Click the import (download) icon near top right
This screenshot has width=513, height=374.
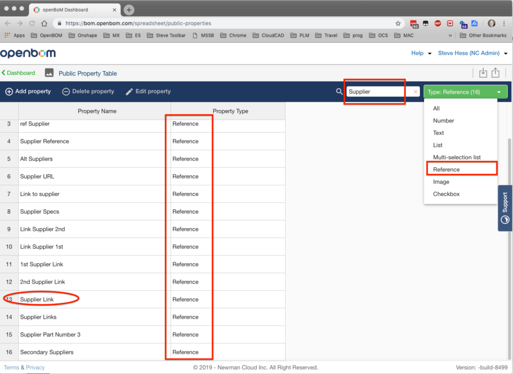pyautogui.click(x=483, y=73)
